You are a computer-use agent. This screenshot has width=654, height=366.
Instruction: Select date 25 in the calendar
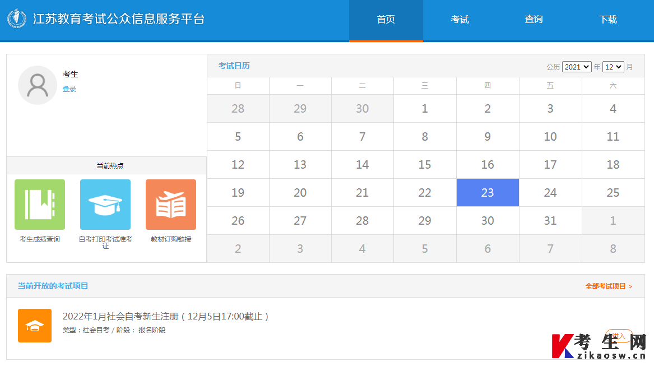click(613, 193)
